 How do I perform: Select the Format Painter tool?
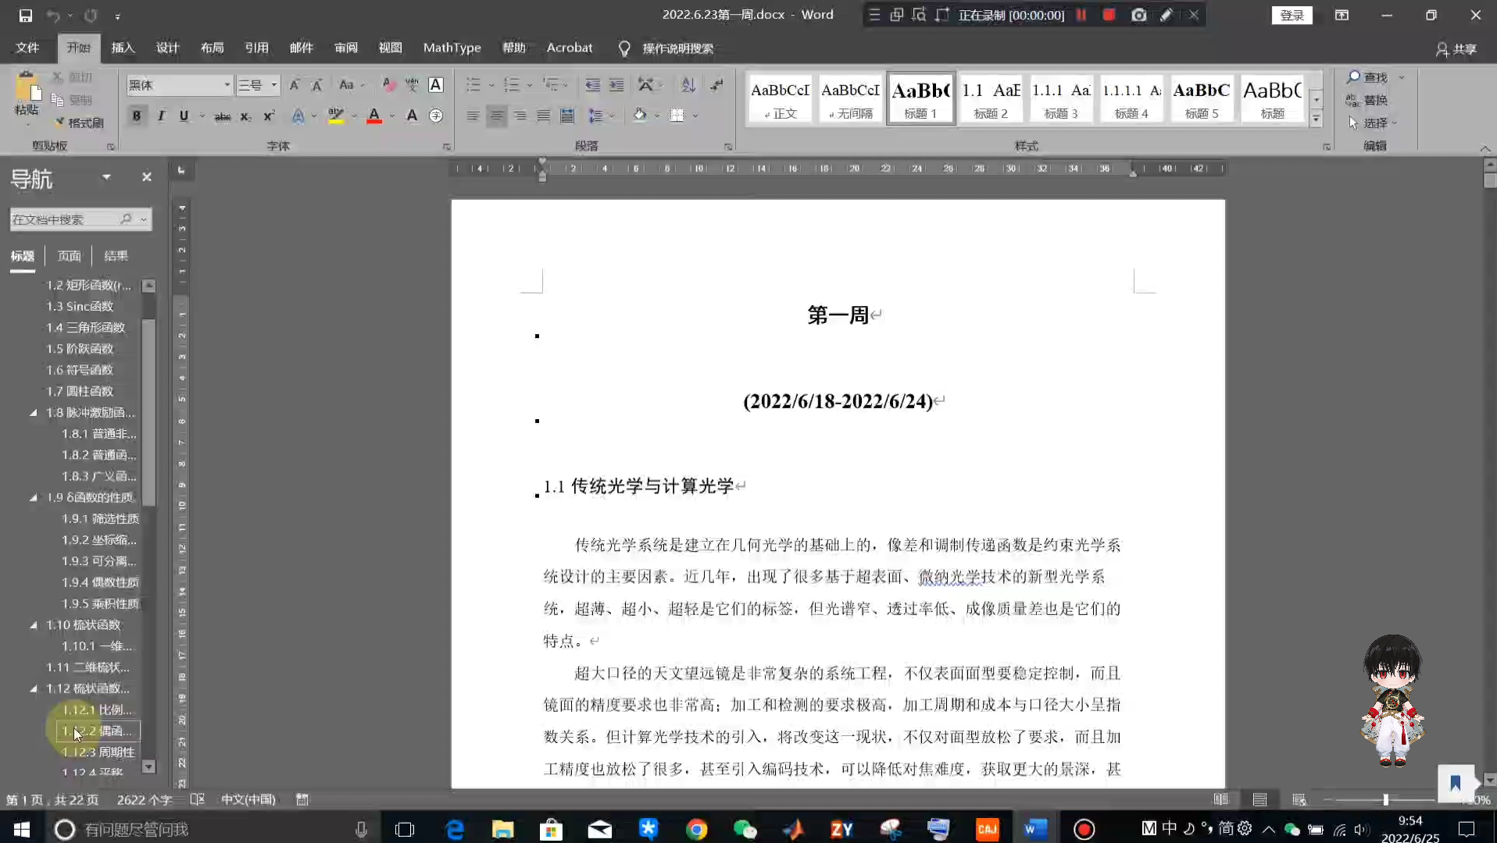(x=78, y=123)
